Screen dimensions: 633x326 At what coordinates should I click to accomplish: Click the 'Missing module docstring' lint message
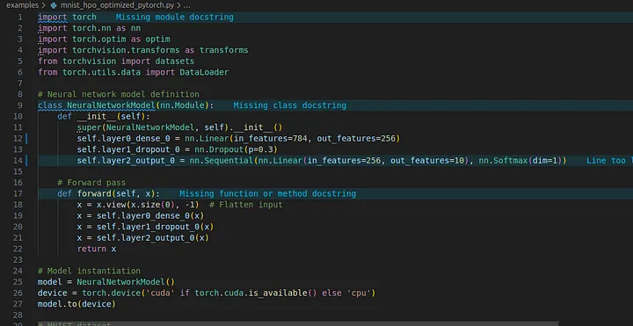174,18
